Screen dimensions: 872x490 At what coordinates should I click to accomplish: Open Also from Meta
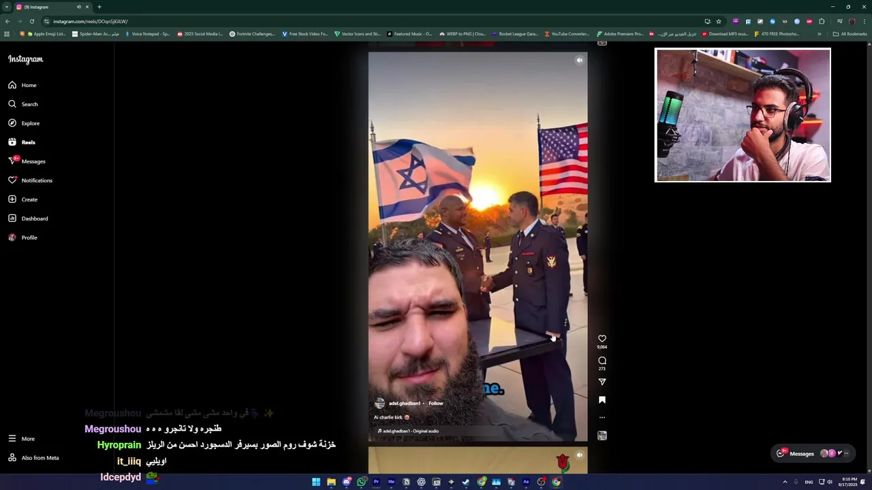(x=33, y=458)
